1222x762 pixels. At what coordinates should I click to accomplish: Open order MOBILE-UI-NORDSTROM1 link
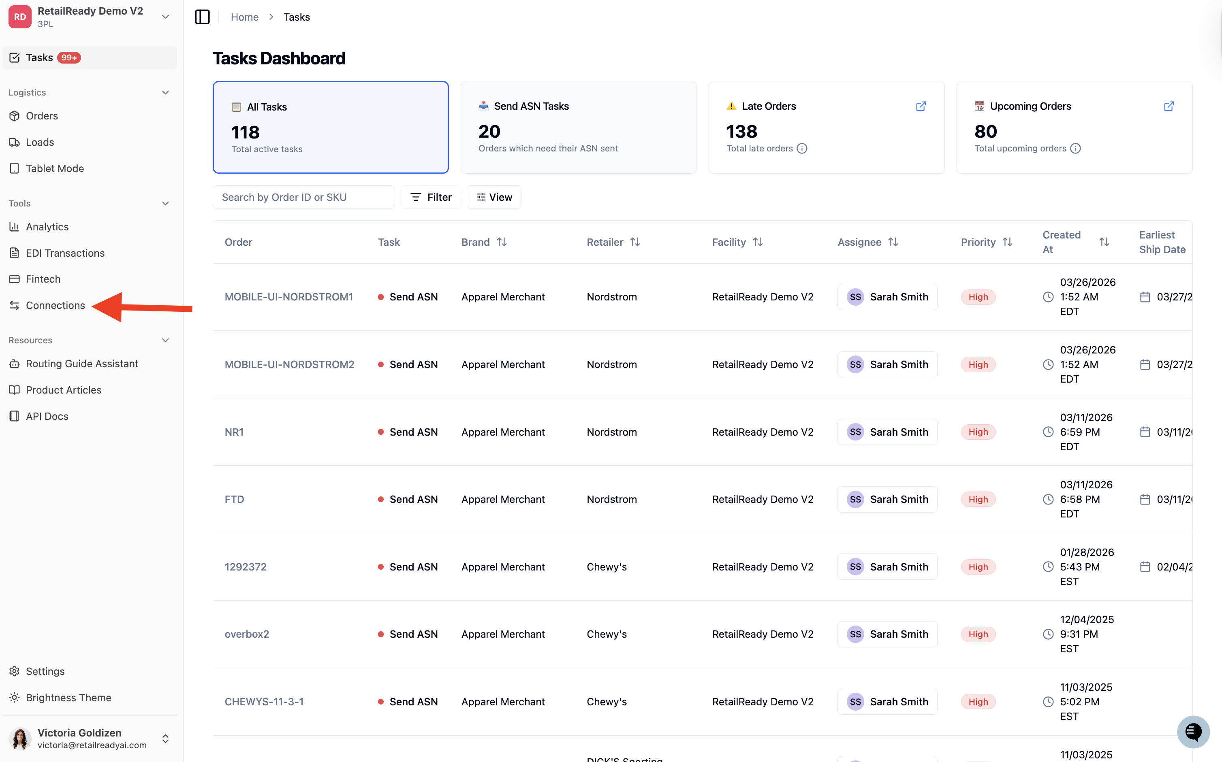pyautogui.click(x=288, y=297)
